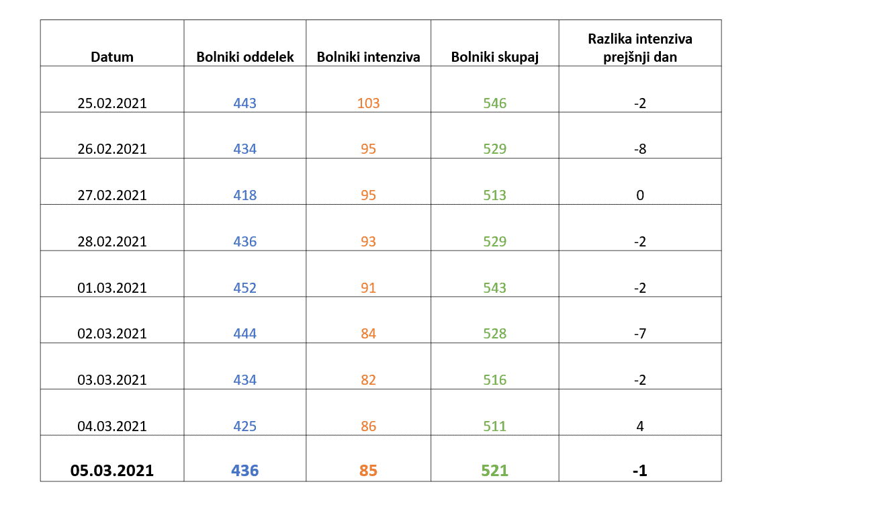Click the blue value 452
Viewport: 896px width, 507px height.
click(x=245, y=288)
